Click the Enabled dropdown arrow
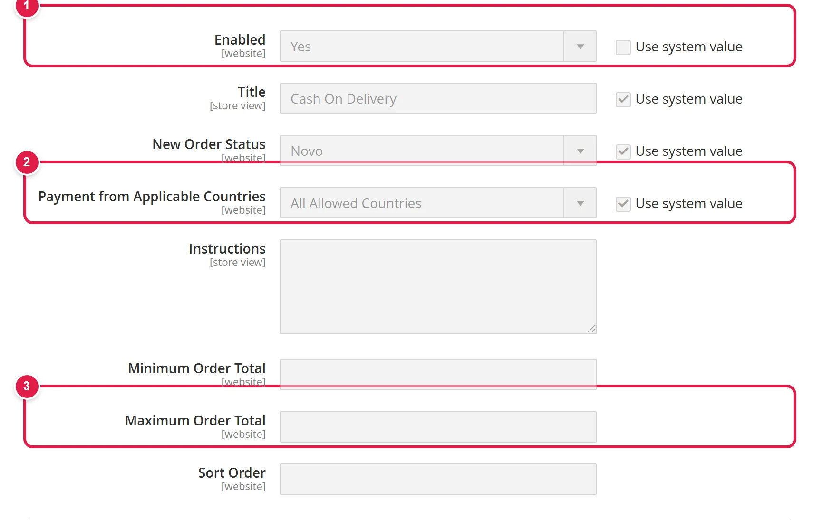The height and width of the screenshot is (529, 813). coord(580,47)
